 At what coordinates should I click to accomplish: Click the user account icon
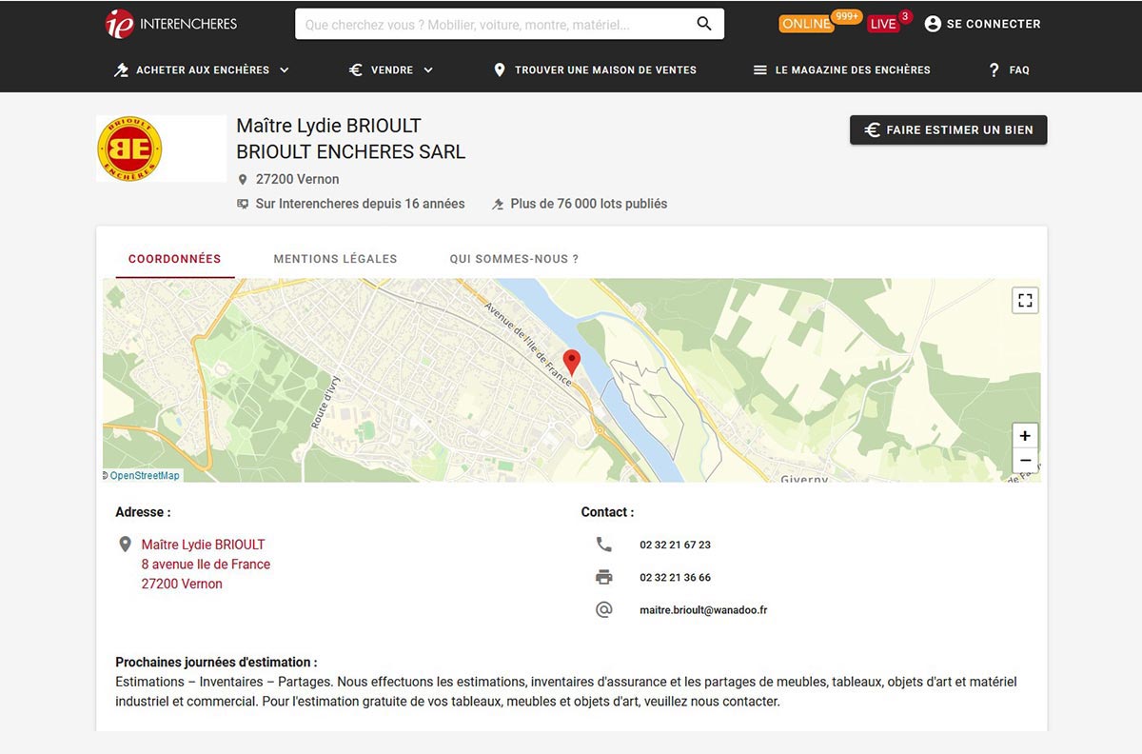pyautogui.click(x=933, y=24)
